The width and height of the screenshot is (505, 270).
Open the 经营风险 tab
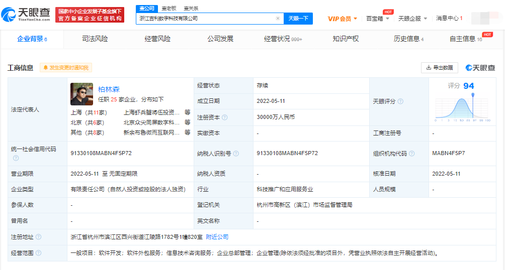157,39
